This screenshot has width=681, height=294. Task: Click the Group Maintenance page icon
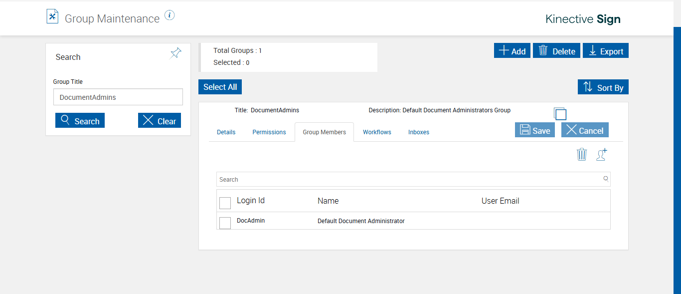[x=52, y=17]
